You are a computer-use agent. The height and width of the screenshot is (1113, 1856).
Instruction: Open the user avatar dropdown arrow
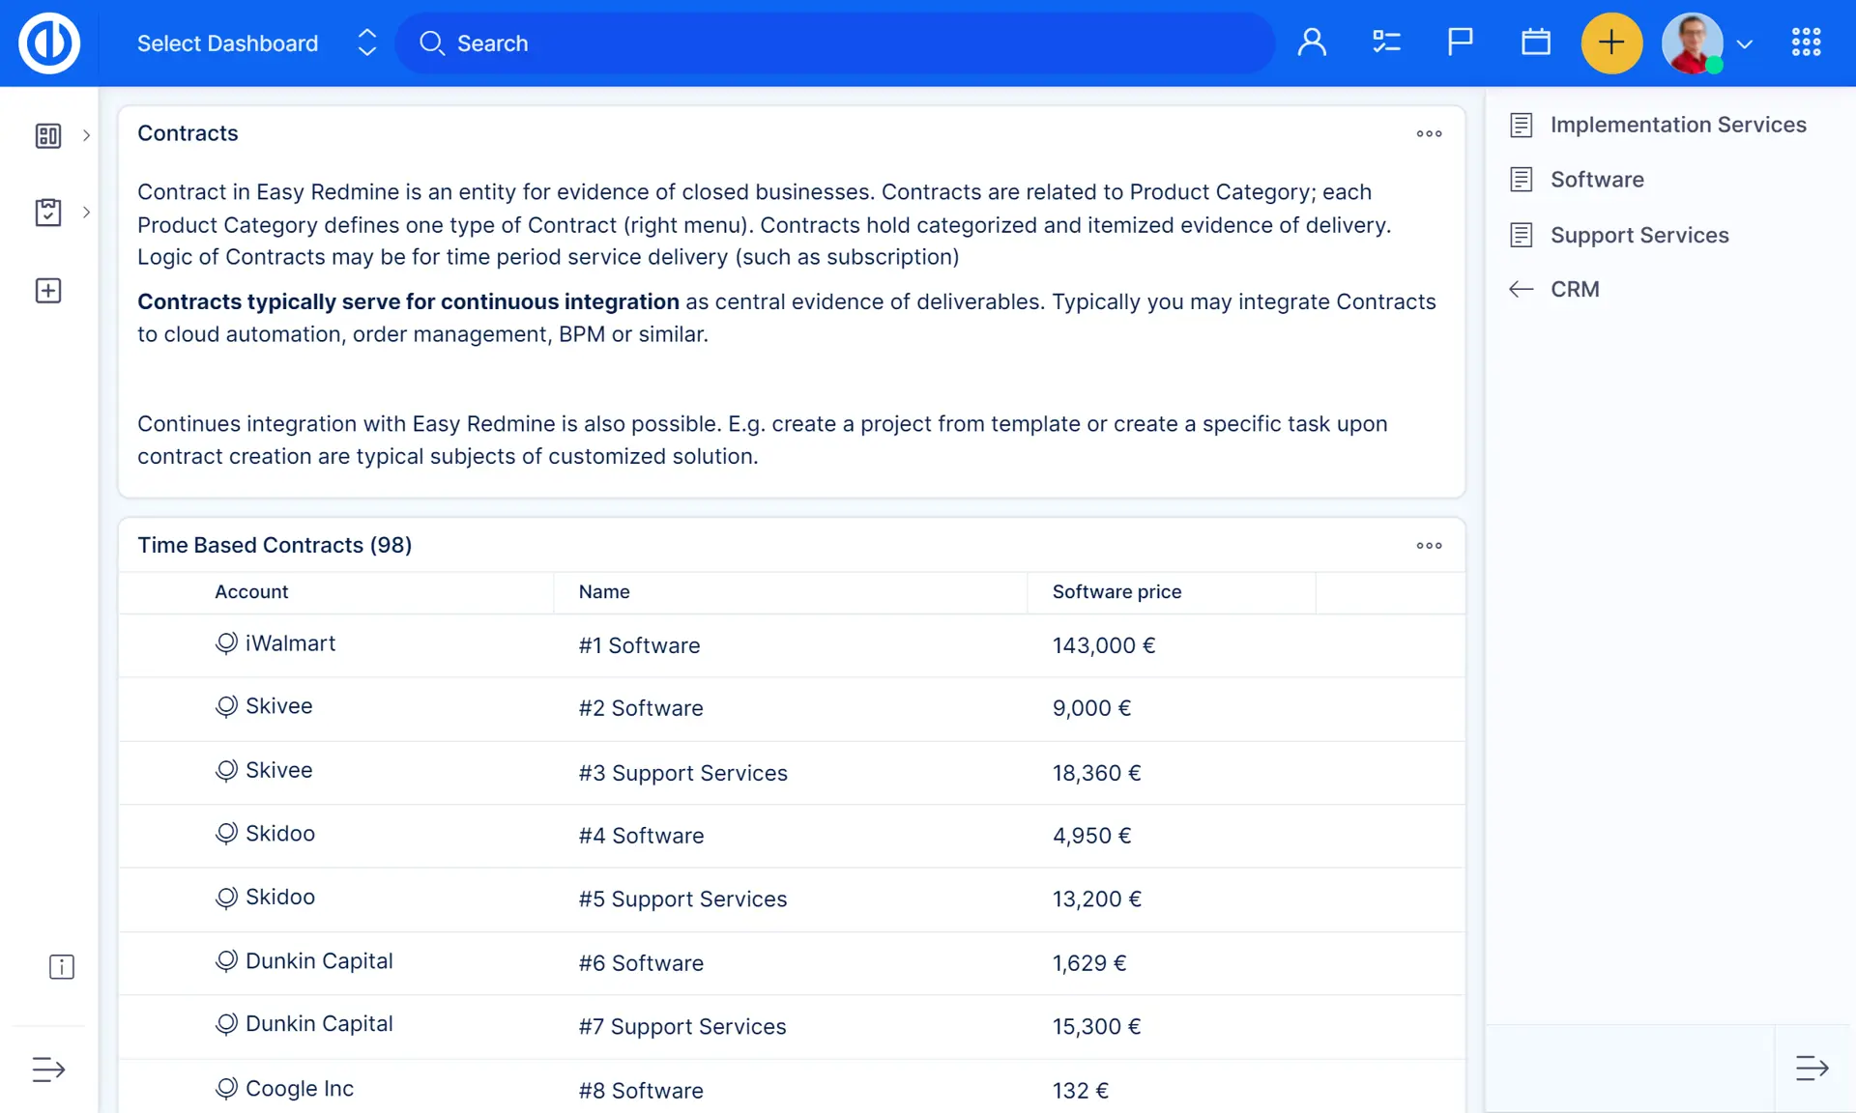pos(1745,44)
